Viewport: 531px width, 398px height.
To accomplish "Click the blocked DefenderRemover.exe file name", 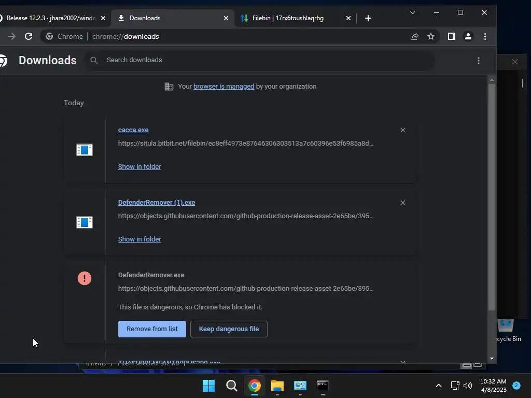I will [x=151, y=275].
